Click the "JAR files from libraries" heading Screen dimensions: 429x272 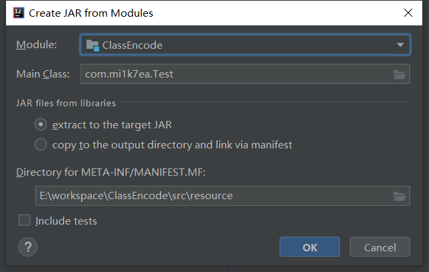tap(66, 103)
